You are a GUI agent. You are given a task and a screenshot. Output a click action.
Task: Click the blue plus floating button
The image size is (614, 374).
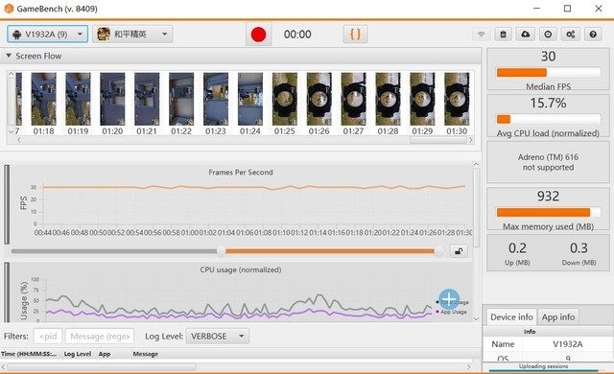pyautogui.click(x=449, y=299)
